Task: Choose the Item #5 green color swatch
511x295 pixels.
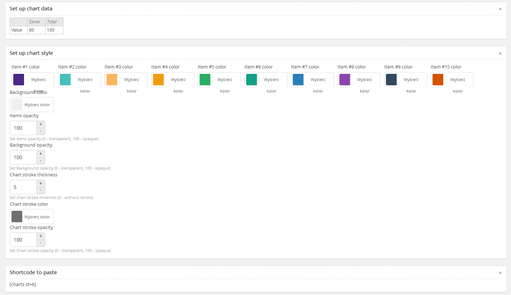Action: [x=205, y=80]
